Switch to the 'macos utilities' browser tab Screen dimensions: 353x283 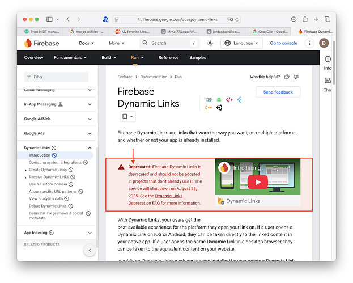pyautogui.click(x=86, y=32)
